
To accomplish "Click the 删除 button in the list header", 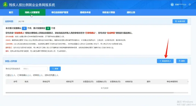I will tap(182, 61).
